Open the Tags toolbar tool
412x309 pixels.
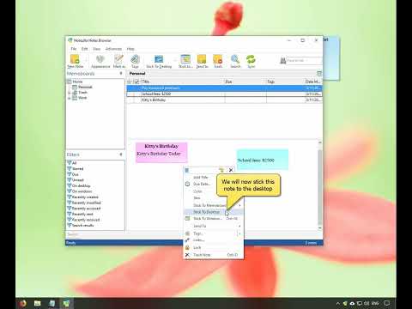pyautogui.click(x=135, y=61)
